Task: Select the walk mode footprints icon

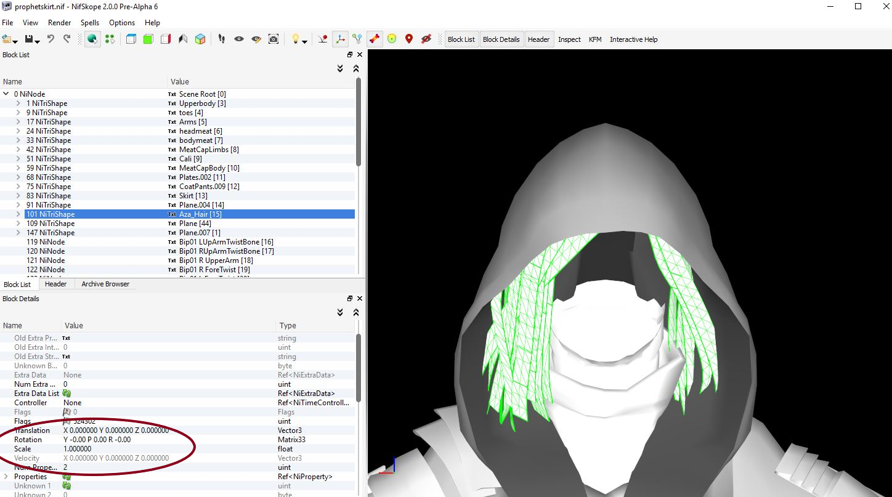Action: [221, 39]
